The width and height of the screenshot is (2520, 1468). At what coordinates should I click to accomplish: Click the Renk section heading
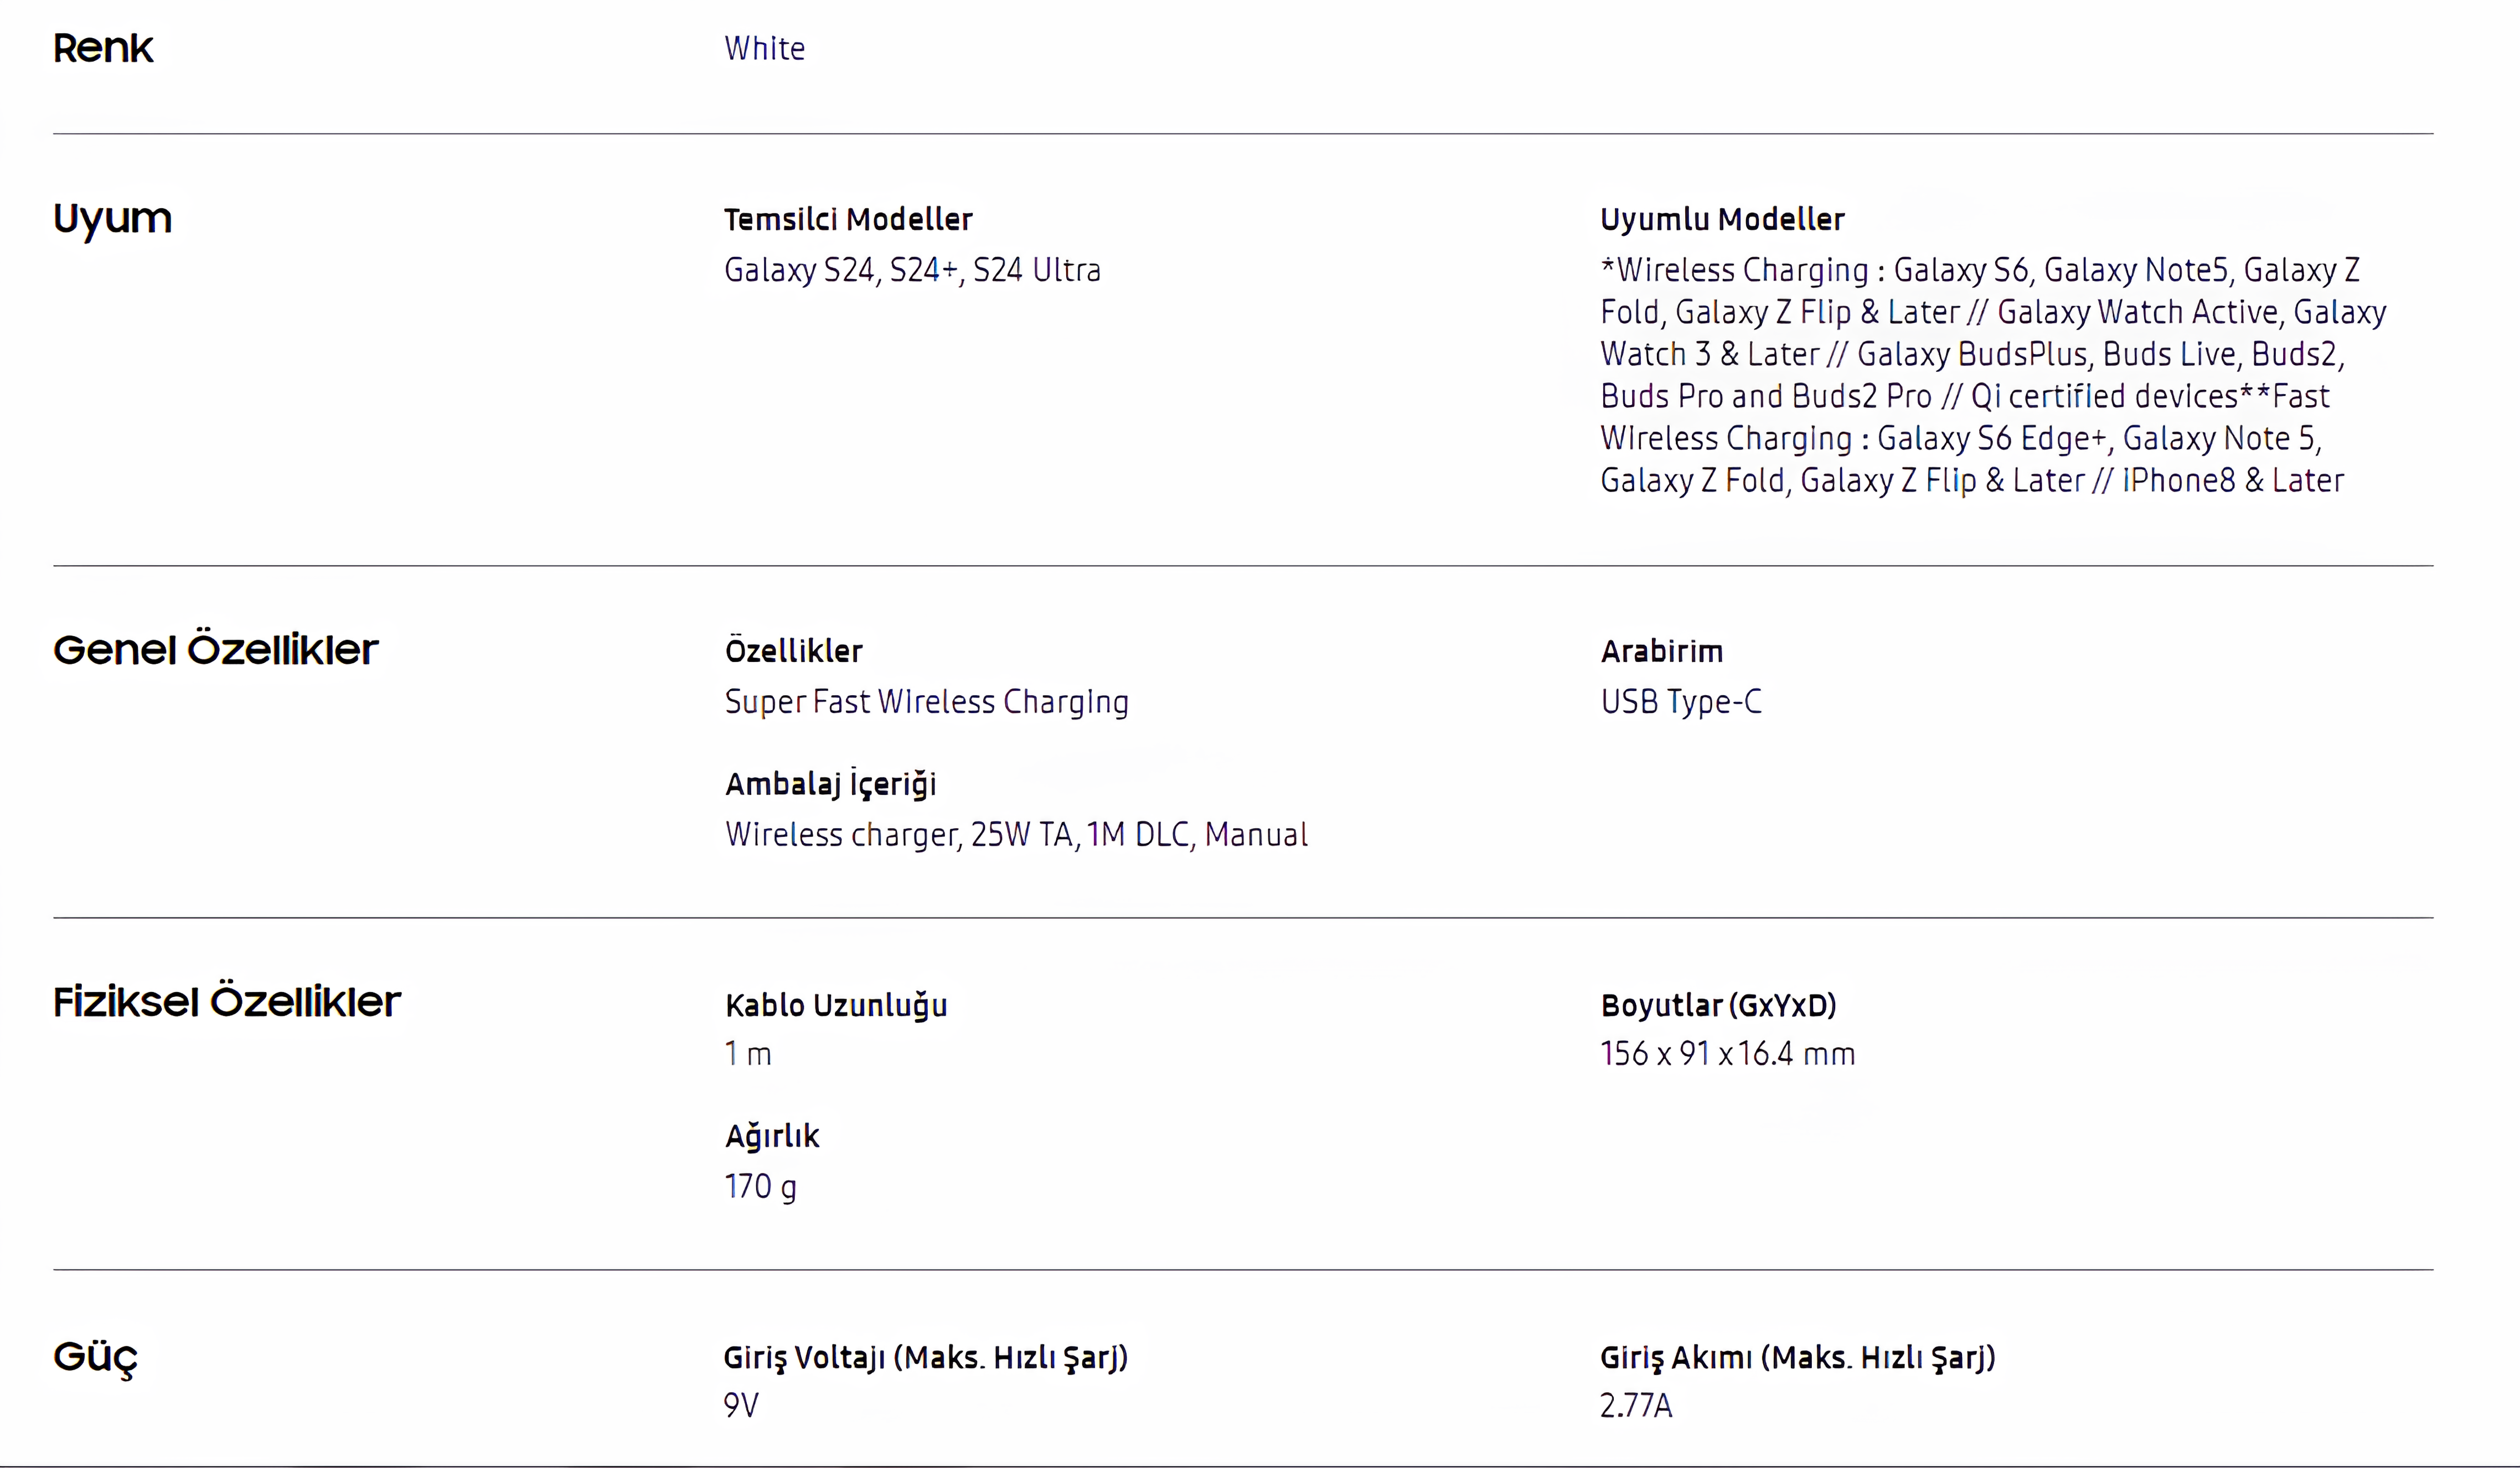pyautogui.click(x=103, y=48)
